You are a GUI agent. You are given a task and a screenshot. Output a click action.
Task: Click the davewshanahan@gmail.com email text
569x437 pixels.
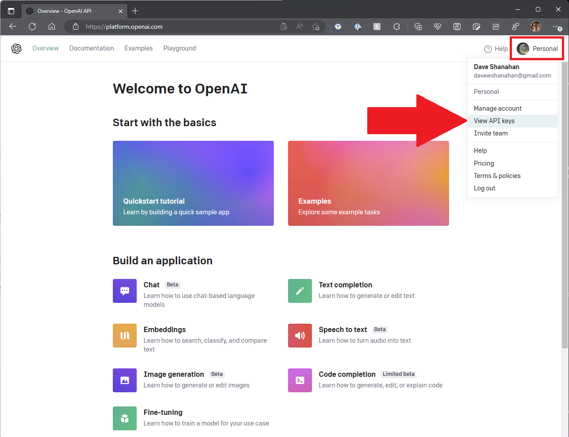coord(512,76)
